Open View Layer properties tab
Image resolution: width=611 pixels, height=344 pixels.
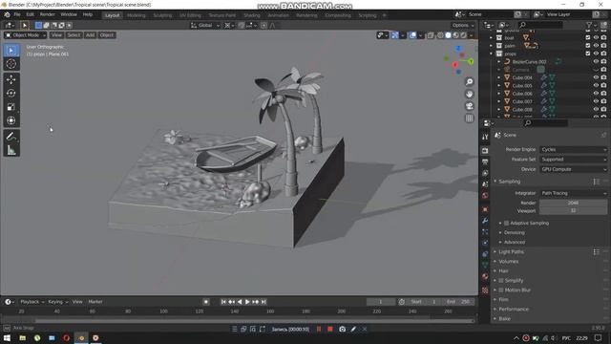(x=485, y=173)
